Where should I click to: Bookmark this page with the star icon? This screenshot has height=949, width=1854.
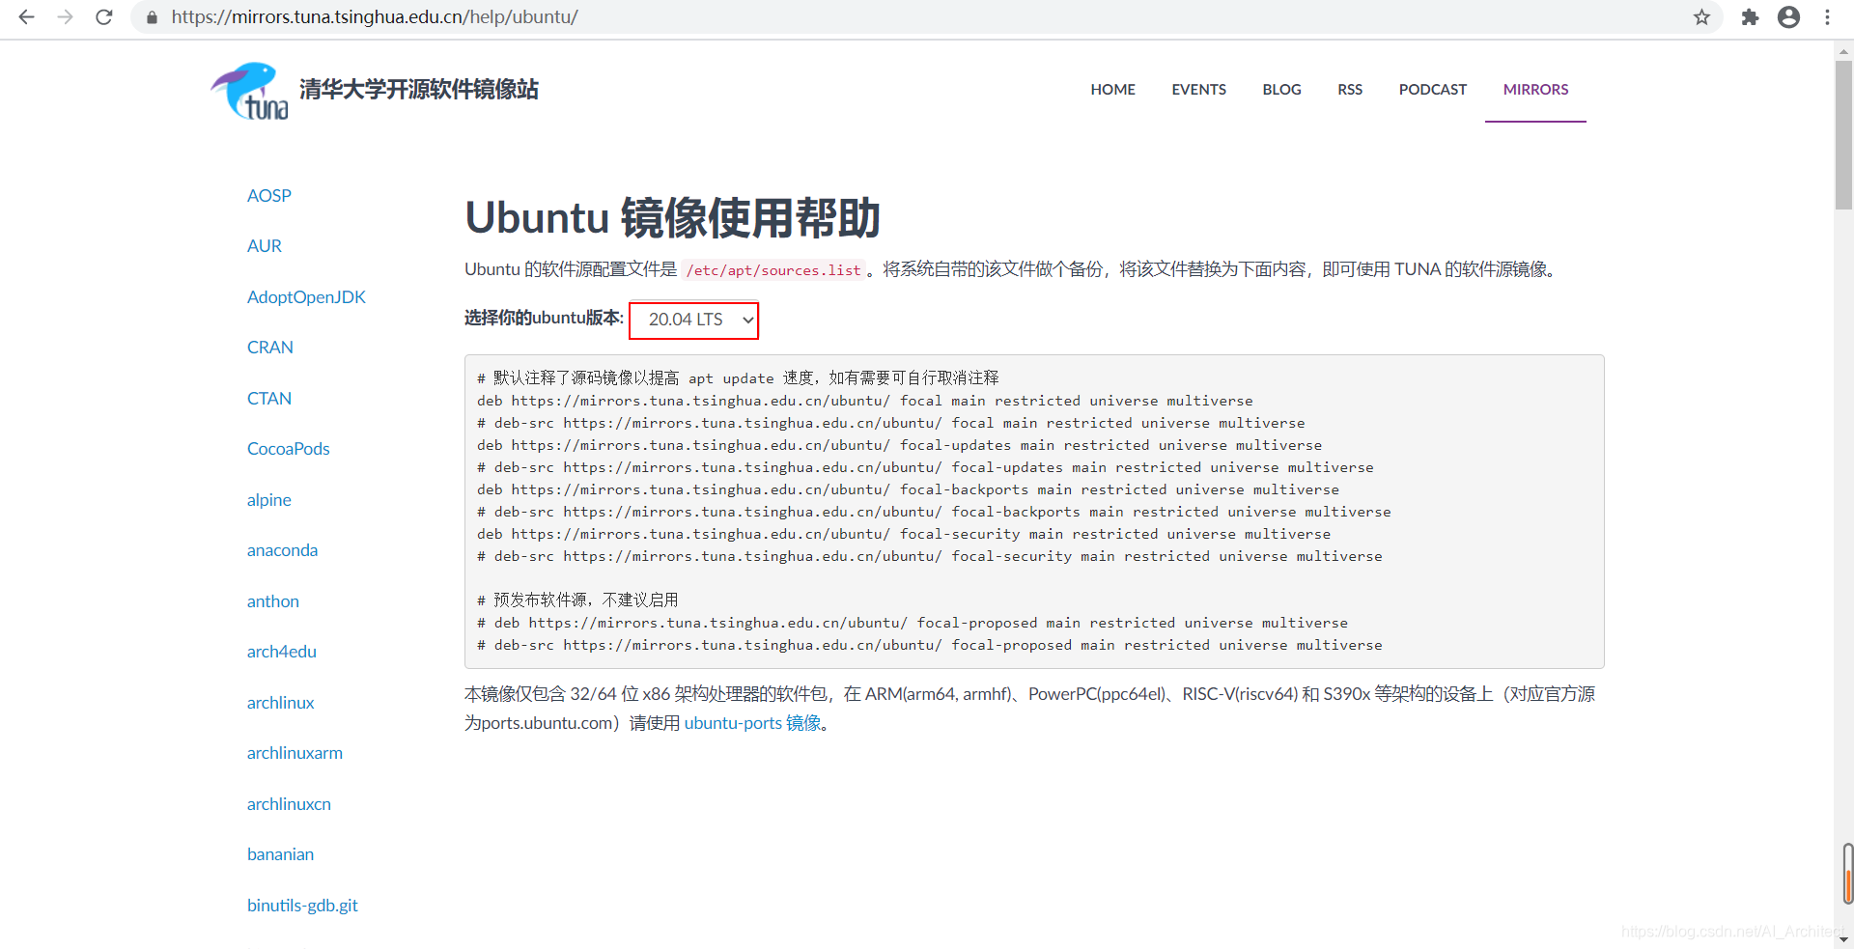[x=1701, y=17]
